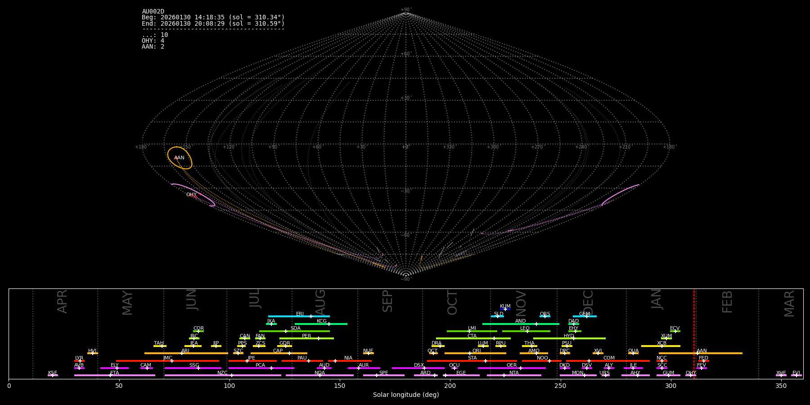Click the KCG shower label
Image resolution: width=810 pixels, height=405 pixels.
(322, 321)
